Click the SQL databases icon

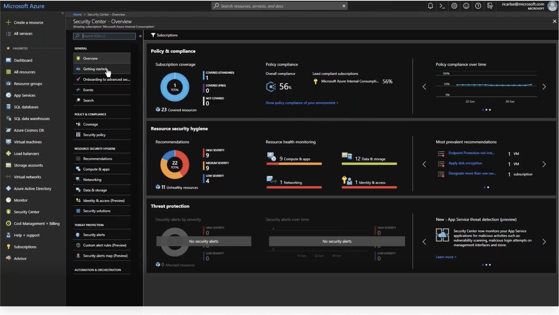pos(8,107)
